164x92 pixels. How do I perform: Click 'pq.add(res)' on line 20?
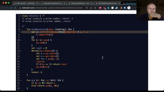(43, 67)
